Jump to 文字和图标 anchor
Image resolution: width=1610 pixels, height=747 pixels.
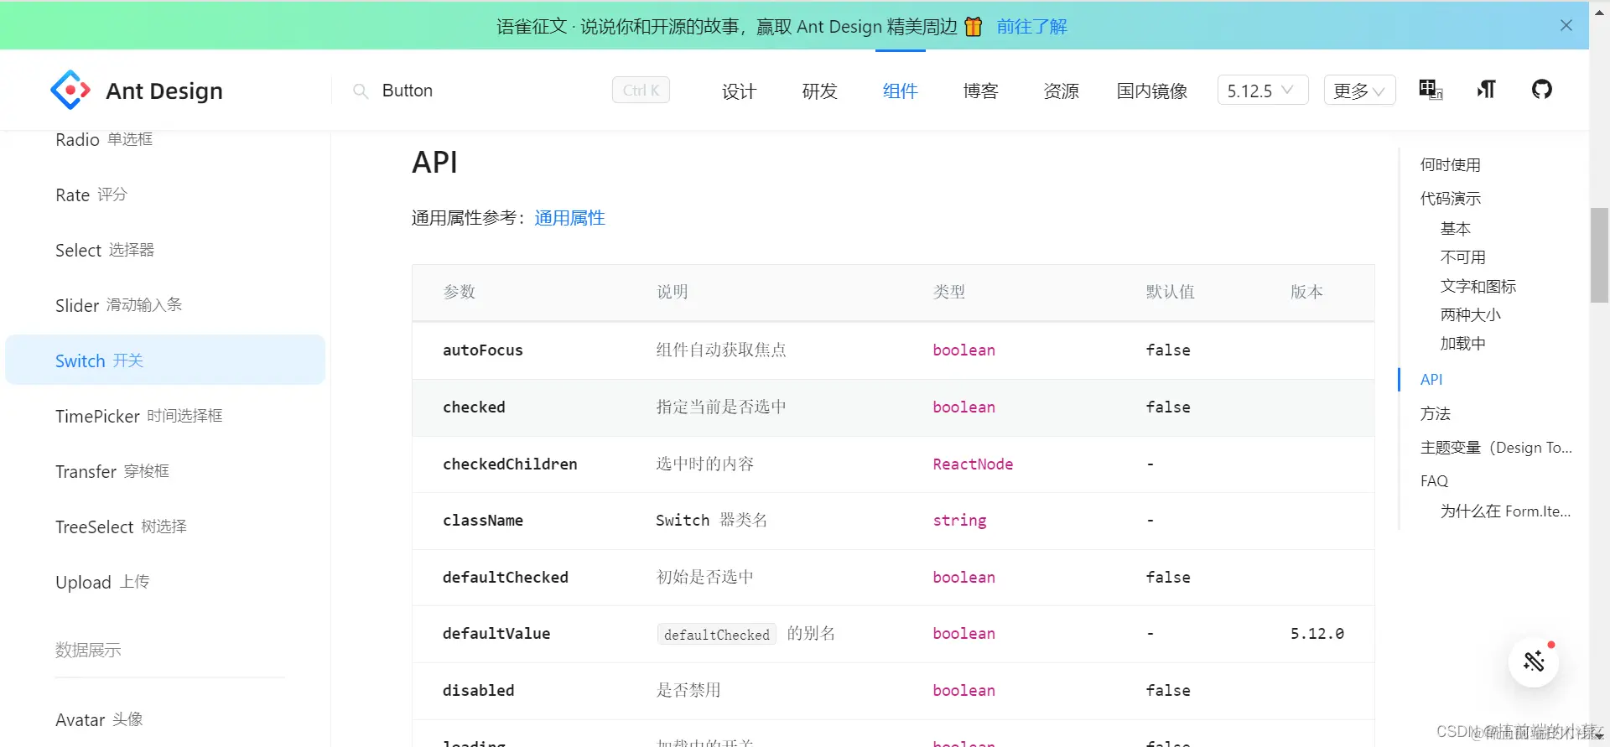(1478, 287)
